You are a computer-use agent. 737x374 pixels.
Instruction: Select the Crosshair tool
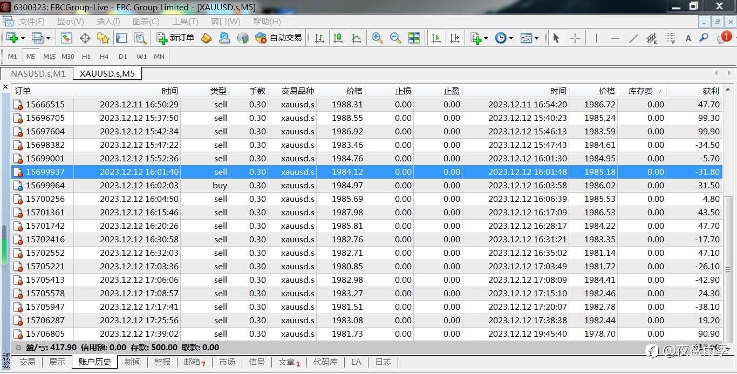click(575, 38)
